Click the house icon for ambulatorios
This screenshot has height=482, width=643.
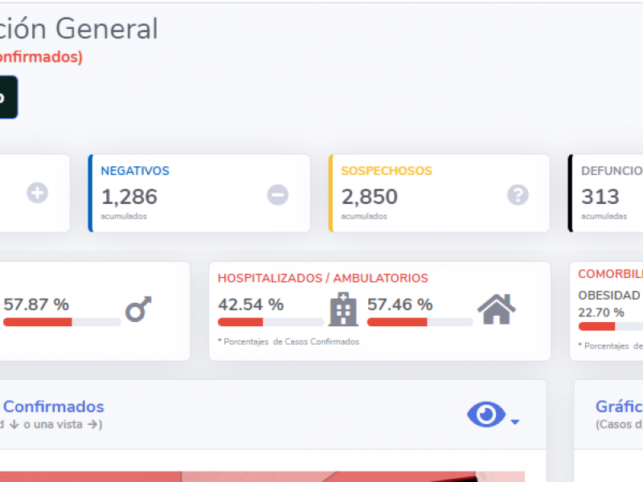click(496, 309)
